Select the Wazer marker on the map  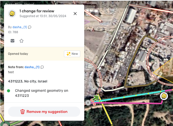tap(164, 96)
